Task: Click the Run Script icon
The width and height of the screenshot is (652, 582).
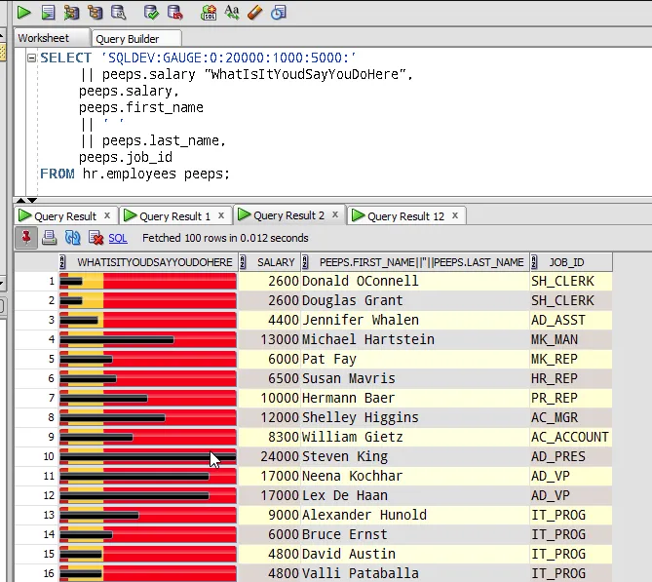Action: (48, 13)
